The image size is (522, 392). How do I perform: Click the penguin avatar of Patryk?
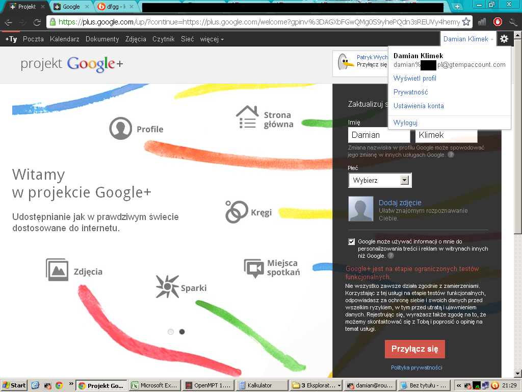click(346, 62)
